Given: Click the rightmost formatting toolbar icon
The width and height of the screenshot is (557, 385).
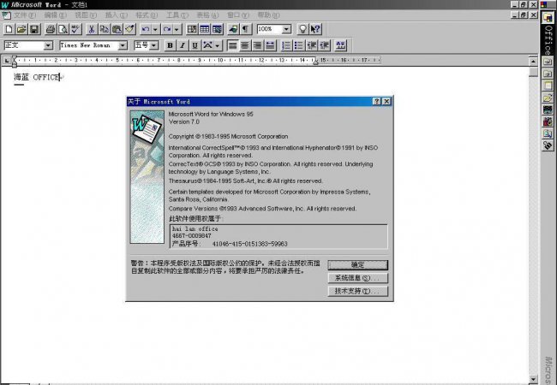Looking at the screenshot, I should tap(340, 45).
